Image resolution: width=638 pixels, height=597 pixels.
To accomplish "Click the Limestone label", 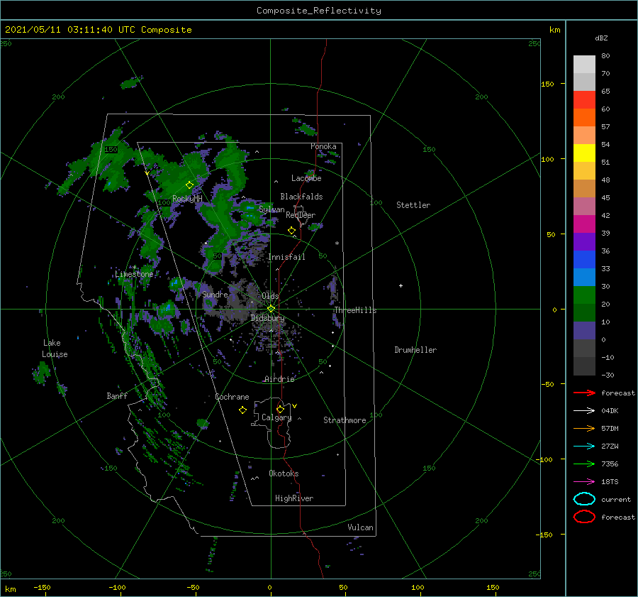I will click(x=134, y=274).
